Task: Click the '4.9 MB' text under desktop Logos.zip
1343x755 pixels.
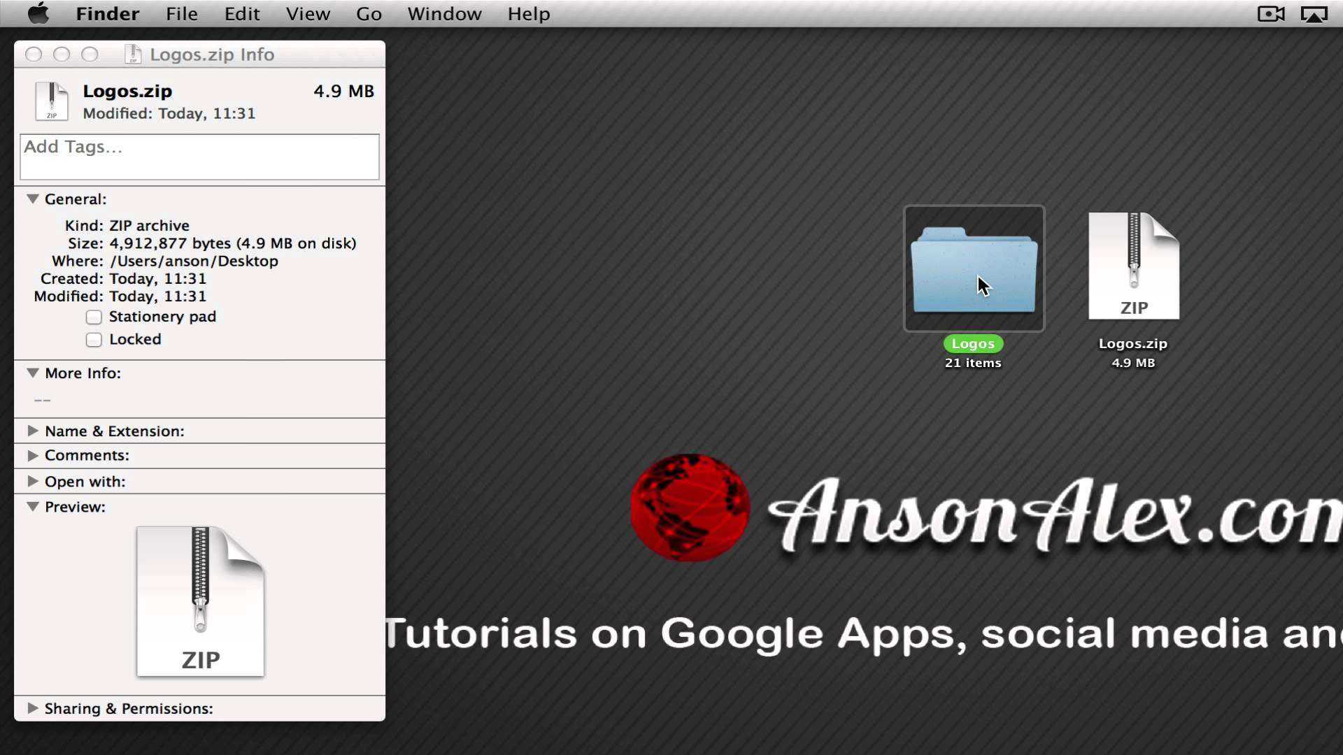Action: coord(1133,363)
